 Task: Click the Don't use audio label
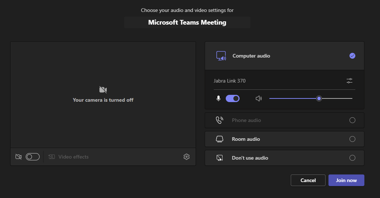250,158
